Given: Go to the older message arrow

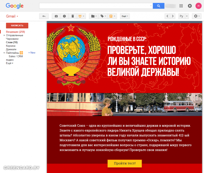Looking at the screenshot, I should [173, 16].
